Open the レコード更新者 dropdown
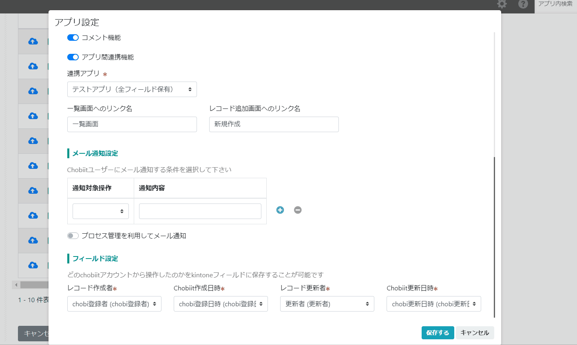Viewport: 577px width, 345px height. [327, 304]
